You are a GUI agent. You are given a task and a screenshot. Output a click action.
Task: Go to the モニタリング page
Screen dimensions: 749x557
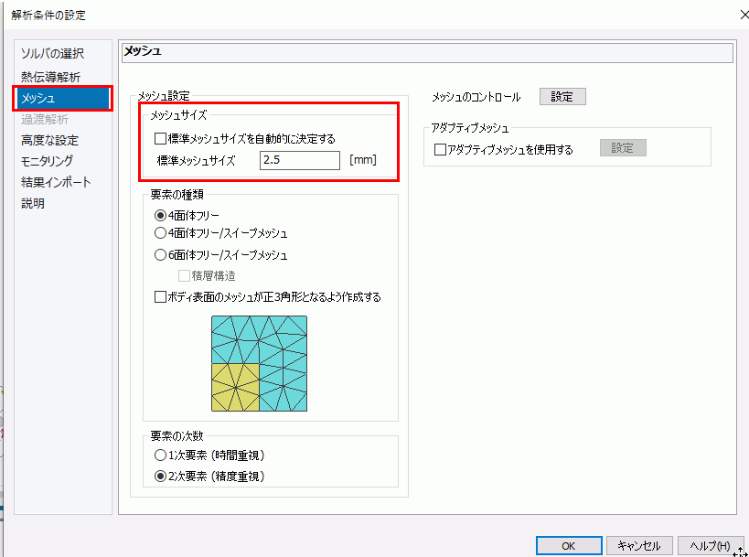(47, 161)
